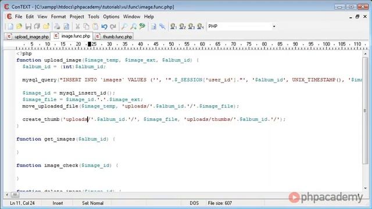The width and height of the screenshot is (372, 209).
Task: Click the Close file folder icon
Action: pos(46,26)
